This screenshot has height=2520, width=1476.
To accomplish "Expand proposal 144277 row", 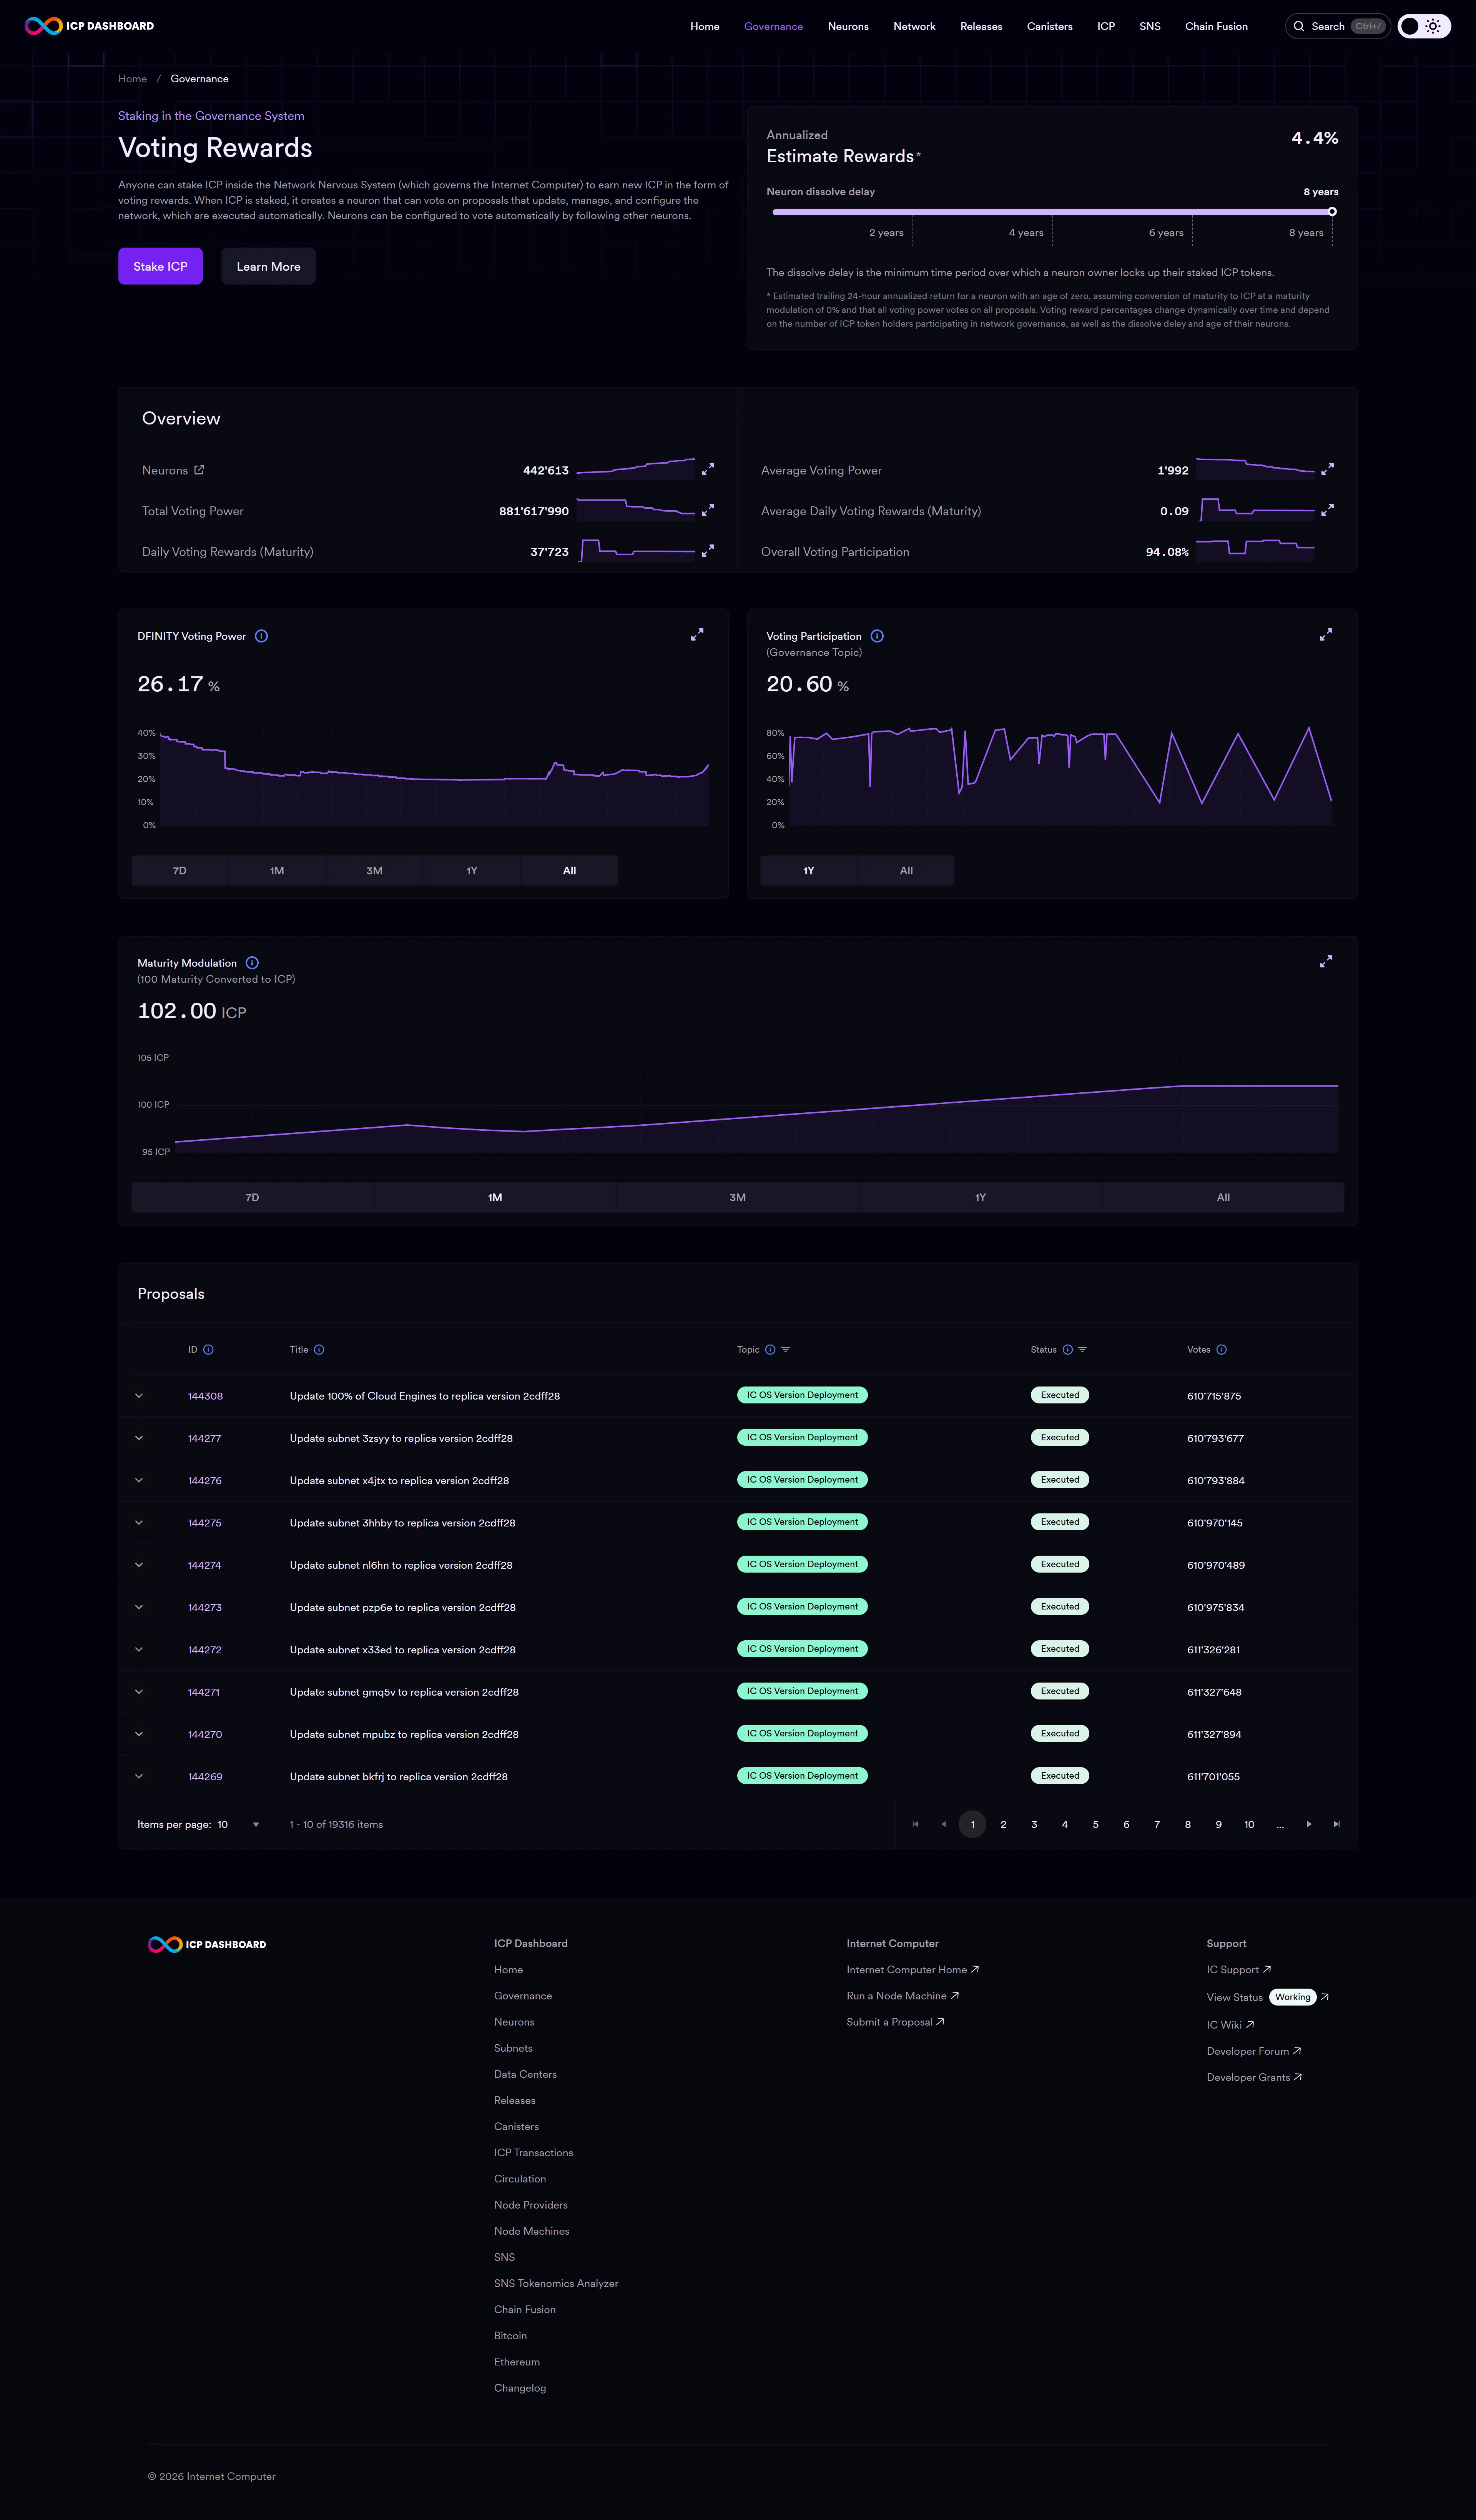I will (x=139, y=1438).
